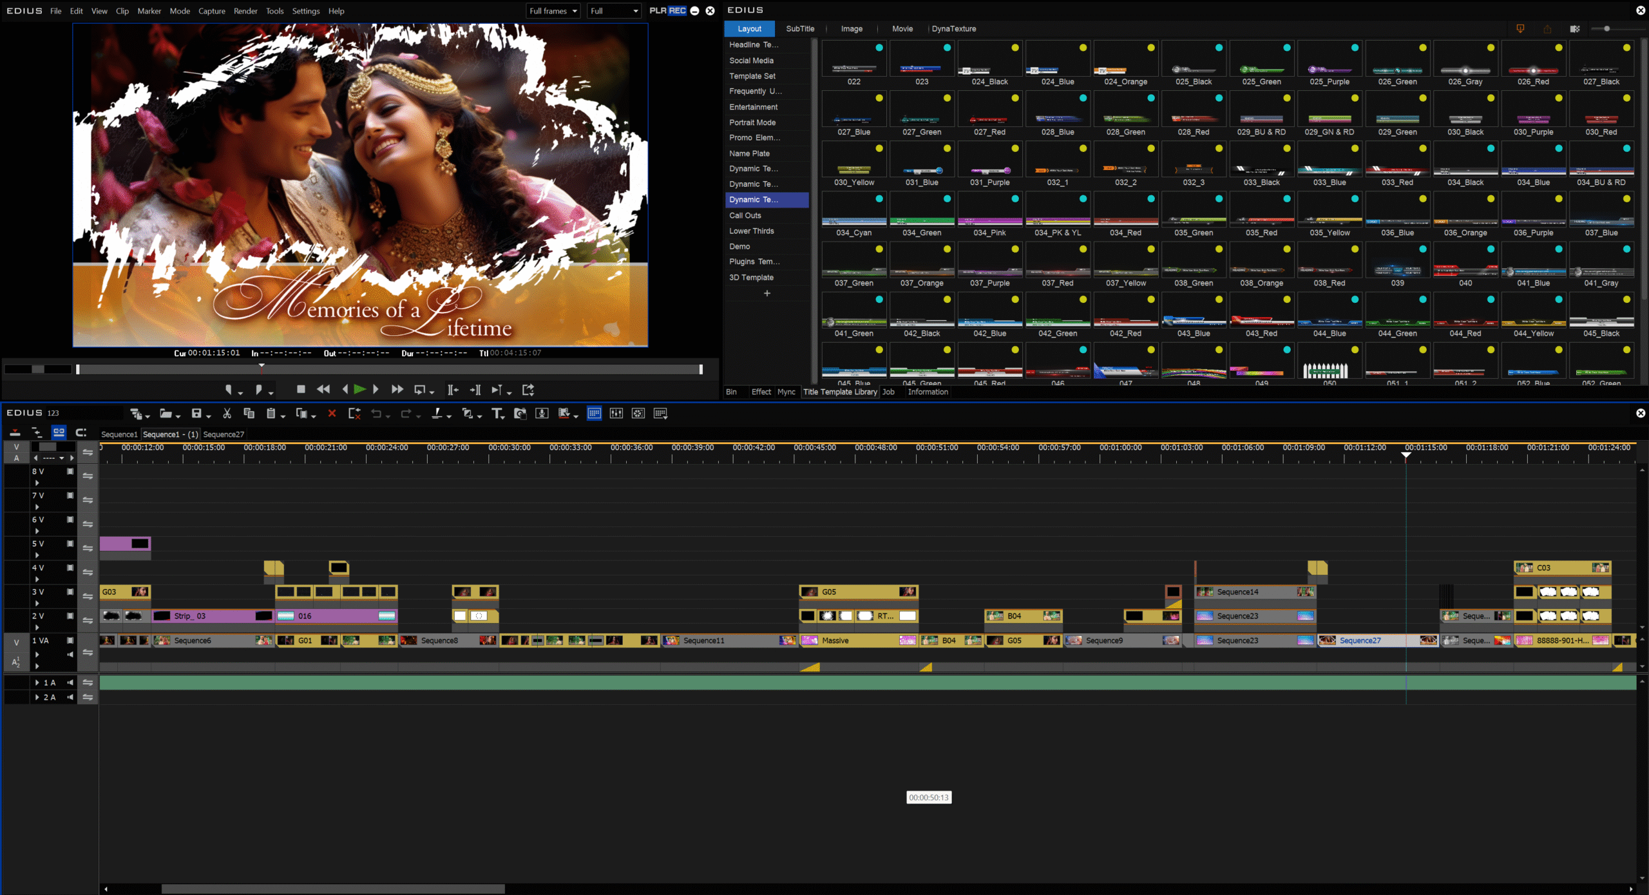Mute video on track 5 V
1649x895 pixels.
click(70, 544)
